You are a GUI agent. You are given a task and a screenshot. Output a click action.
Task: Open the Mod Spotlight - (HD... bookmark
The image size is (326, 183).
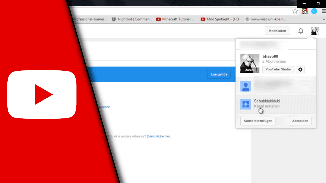(221, 19)
